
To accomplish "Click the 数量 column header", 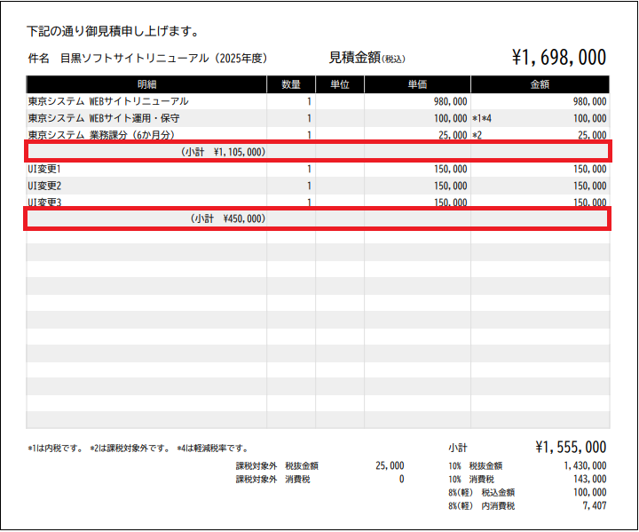I will coord(290,84).
